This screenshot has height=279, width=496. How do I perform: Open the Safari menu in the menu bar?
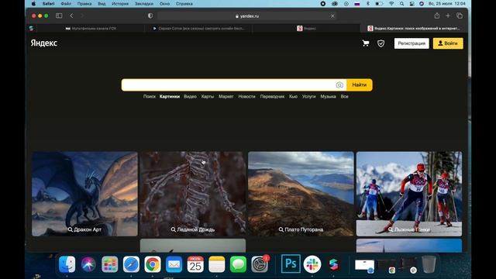click(48, 4)
